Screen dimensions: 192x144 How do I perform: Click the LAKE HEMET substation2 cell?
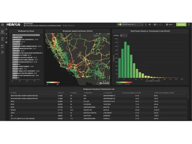pos(108,113)
